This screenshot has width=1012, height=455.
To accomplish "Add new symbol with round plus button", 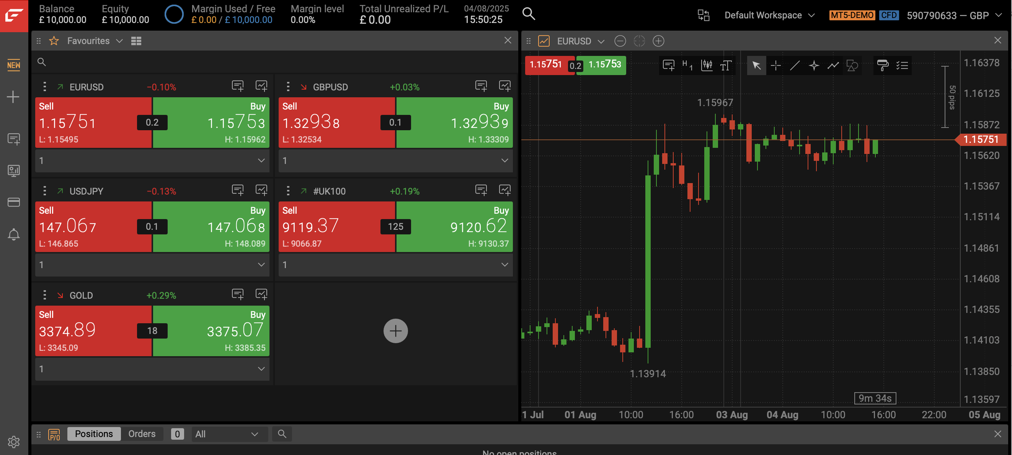I will coord(396,331).
